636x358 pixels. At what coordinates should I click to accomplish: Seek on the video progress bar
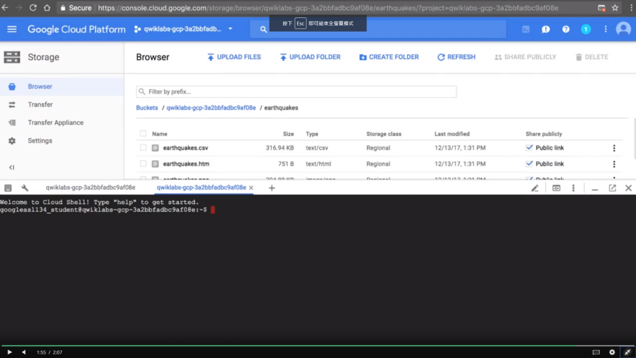(318, 346)
